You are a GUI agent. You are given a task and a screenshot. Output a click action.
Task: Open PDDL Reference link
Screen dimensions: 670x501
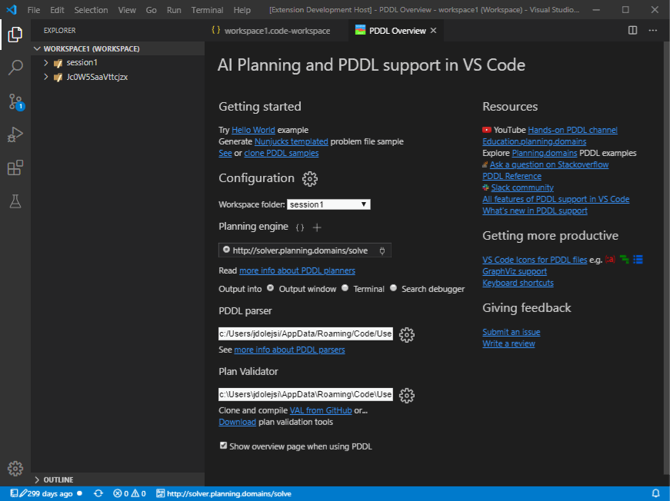coord(512,176)
